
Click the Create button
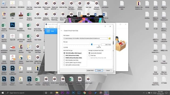[x=99, y=70]
